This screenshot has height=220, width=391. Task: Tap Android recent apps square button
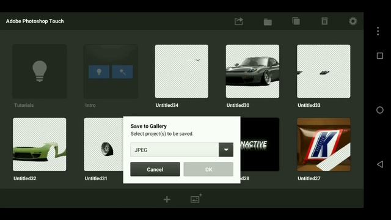click(x=380, y=56)
